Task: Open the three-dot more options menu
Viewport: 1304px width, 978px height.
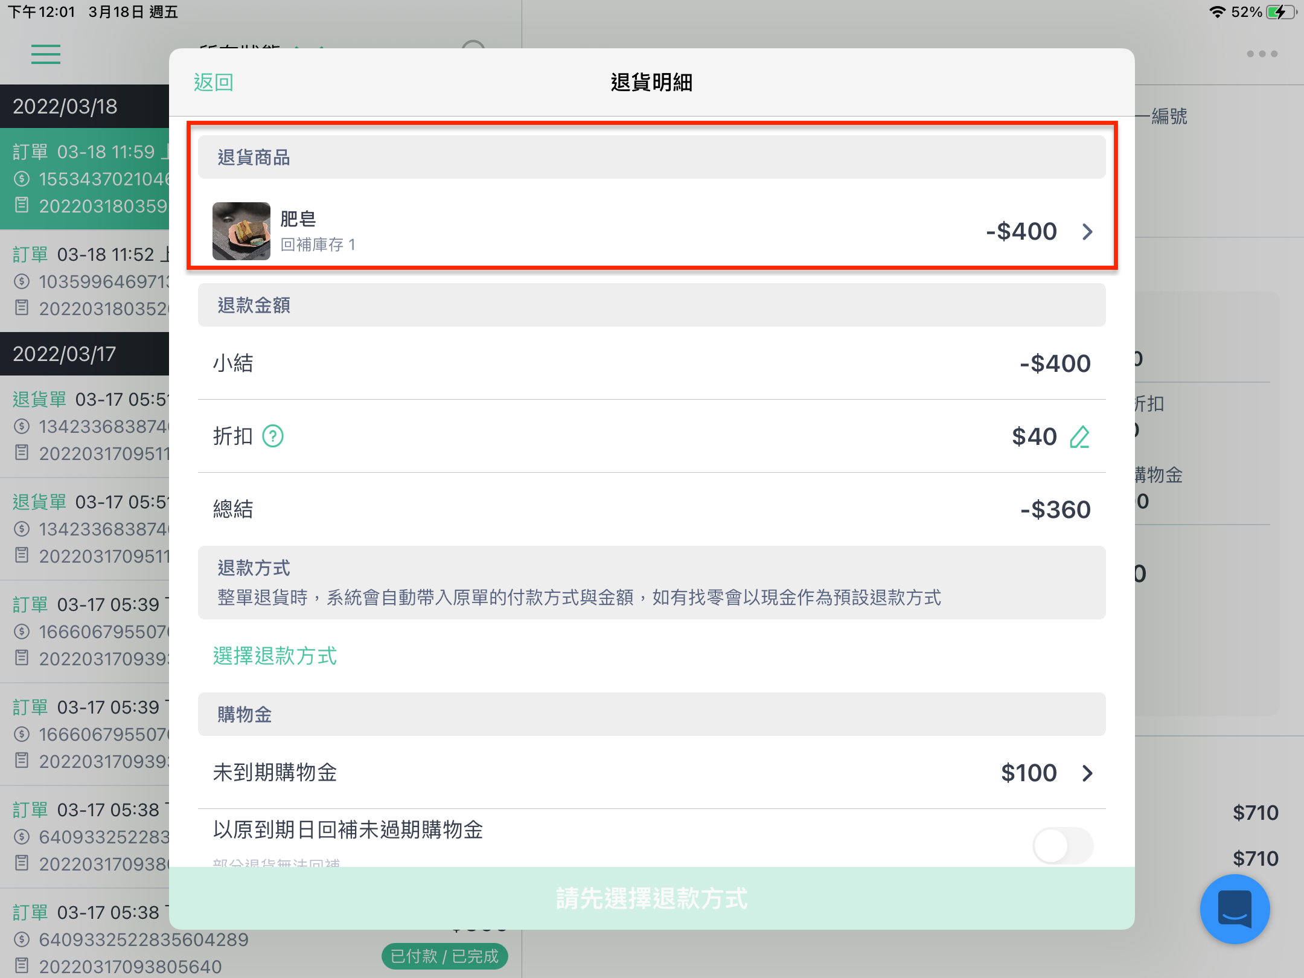Action: (1262, 54)
